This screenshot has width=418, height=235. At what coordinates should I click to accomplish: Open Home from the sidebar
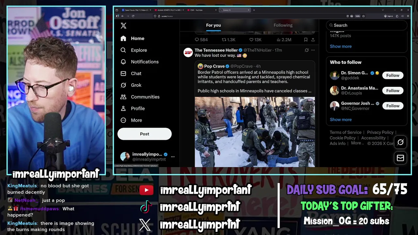pos(132,39)
